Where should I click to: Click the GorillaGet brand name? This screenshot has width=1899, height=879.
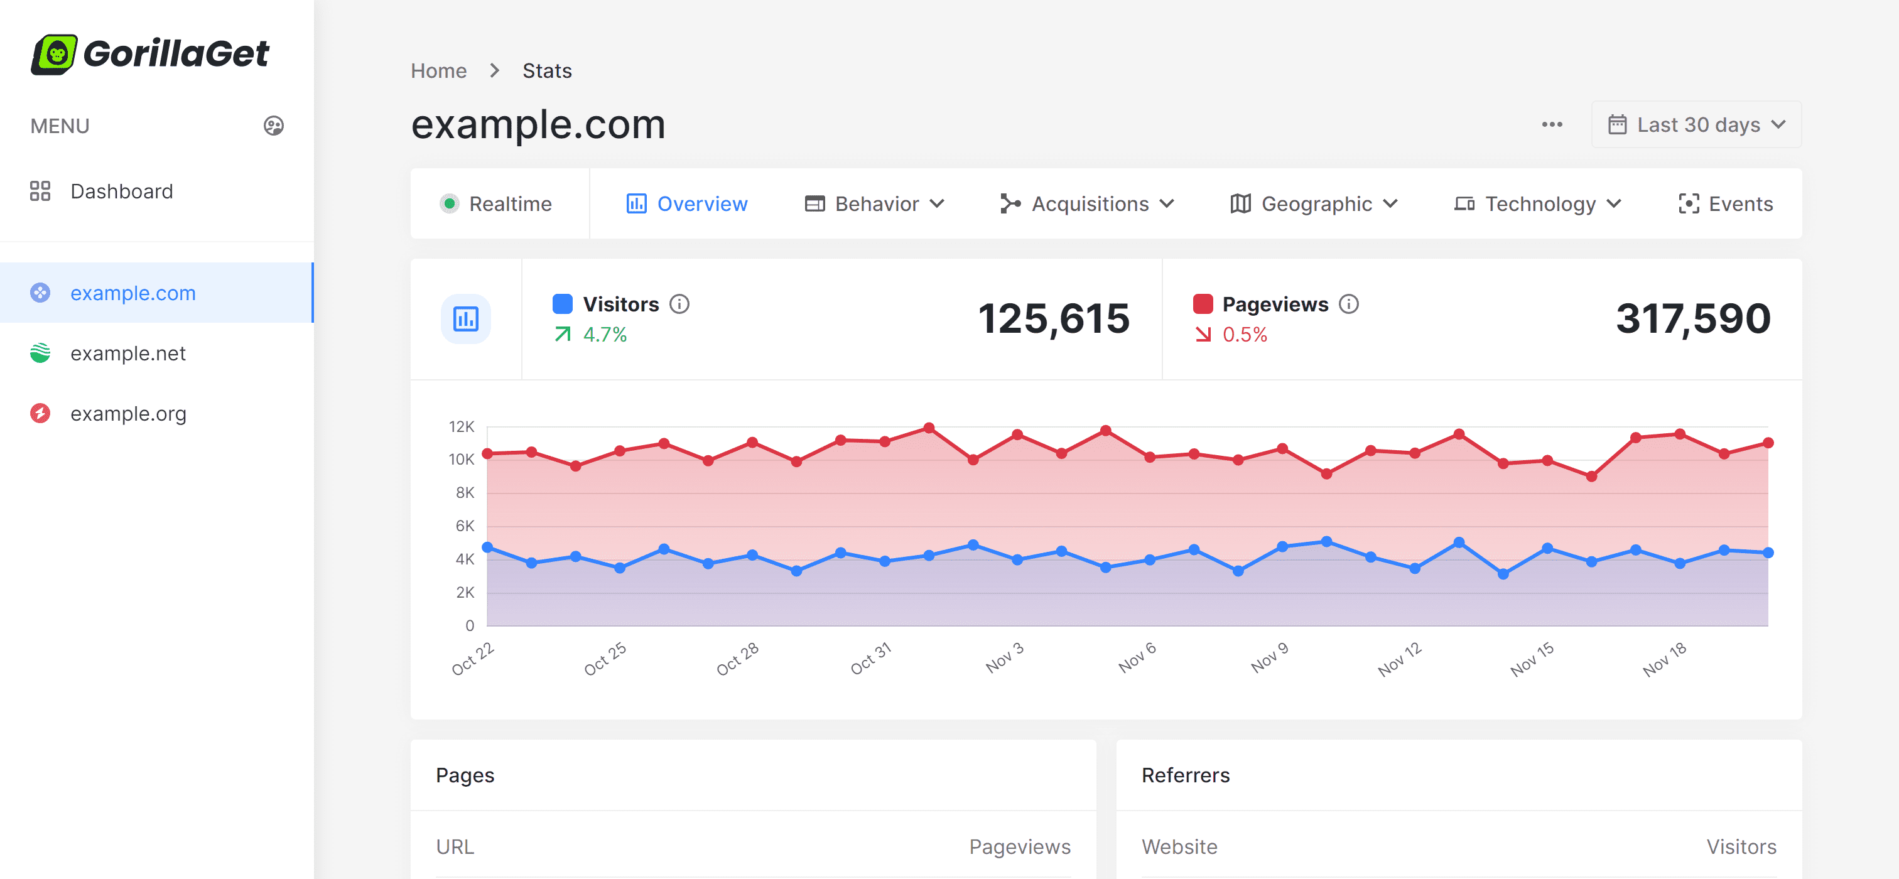click(x=176, y=53)
